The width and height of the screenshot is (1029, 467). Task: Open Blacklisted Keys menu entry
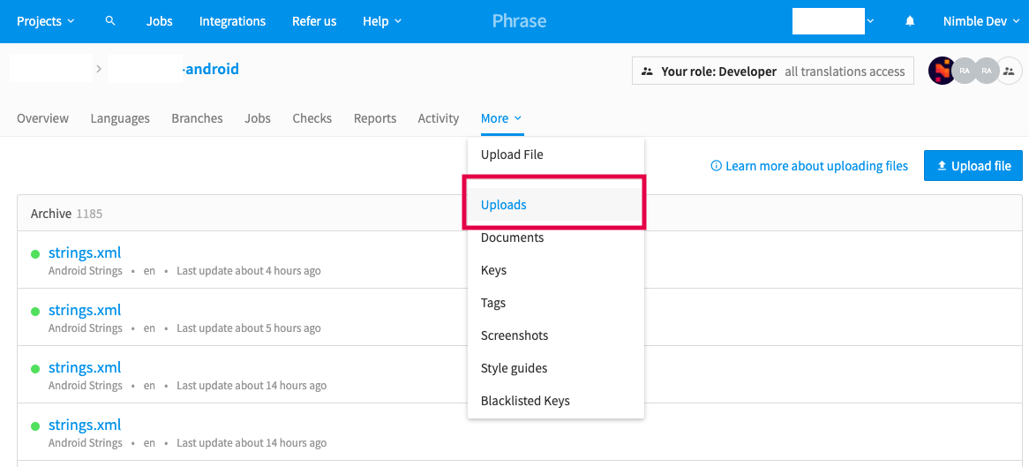pos(525,401)
